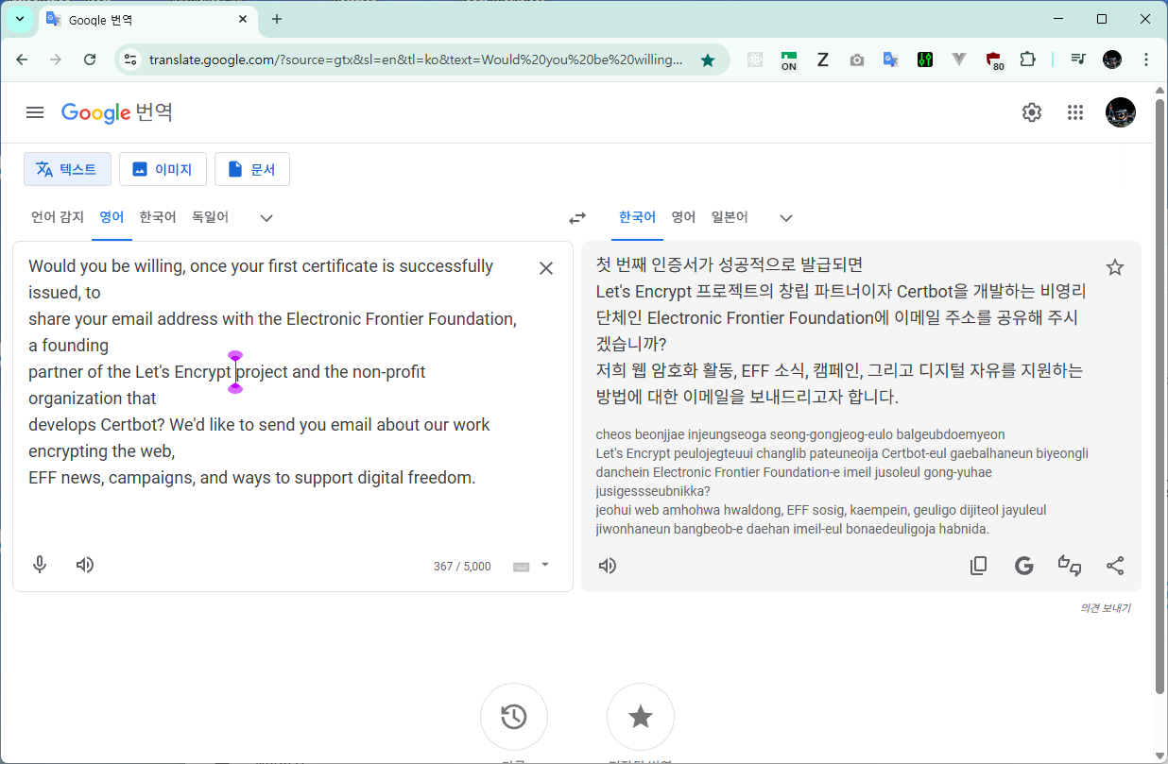Click the red shield extension showing 80
This screenshot has height=764, width=1168.
(994, 60)
